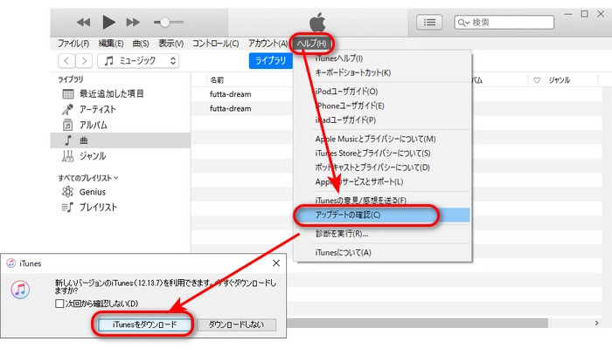Click the horizontal scrollbar thumb
This screenshot has width=612, height=355.
(417, 323)
